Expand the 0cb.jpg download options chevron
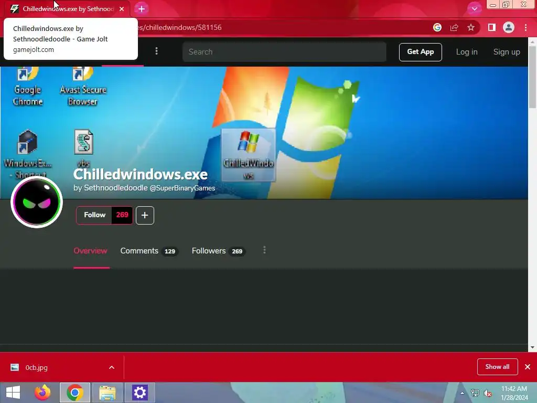The width and height of the screenshot is (537, 403). pos(112,367)
